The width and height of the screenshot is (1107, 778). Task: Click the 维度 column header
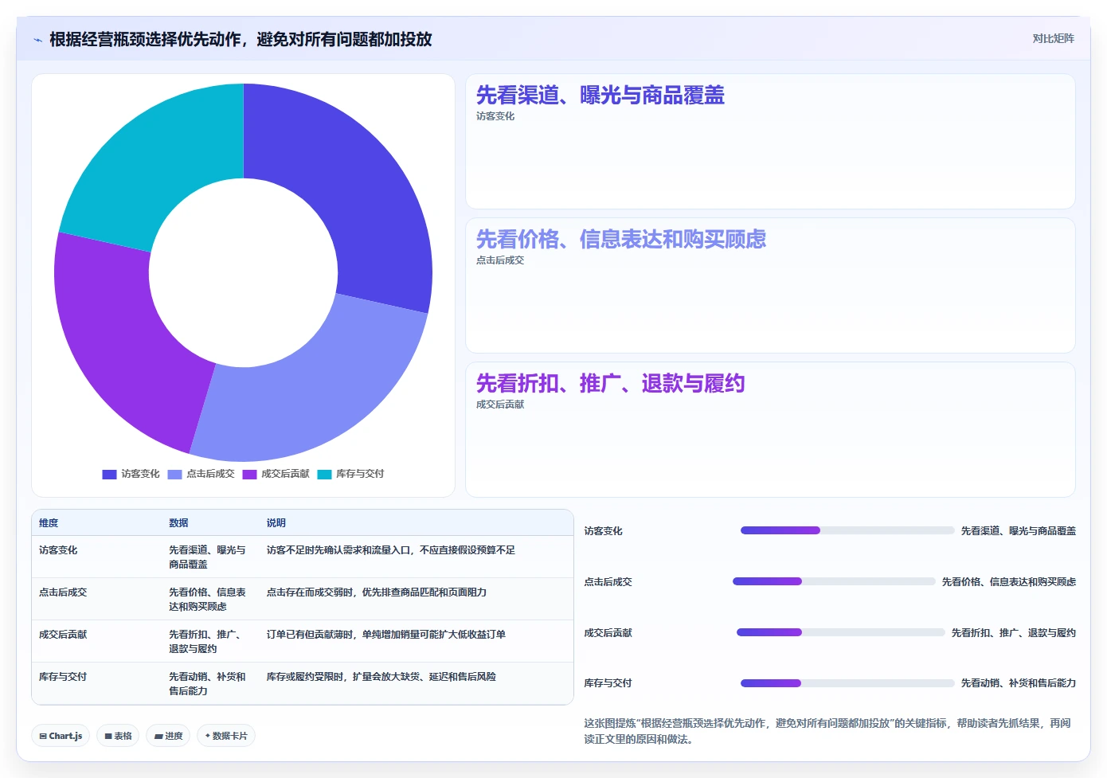(49, 523)
